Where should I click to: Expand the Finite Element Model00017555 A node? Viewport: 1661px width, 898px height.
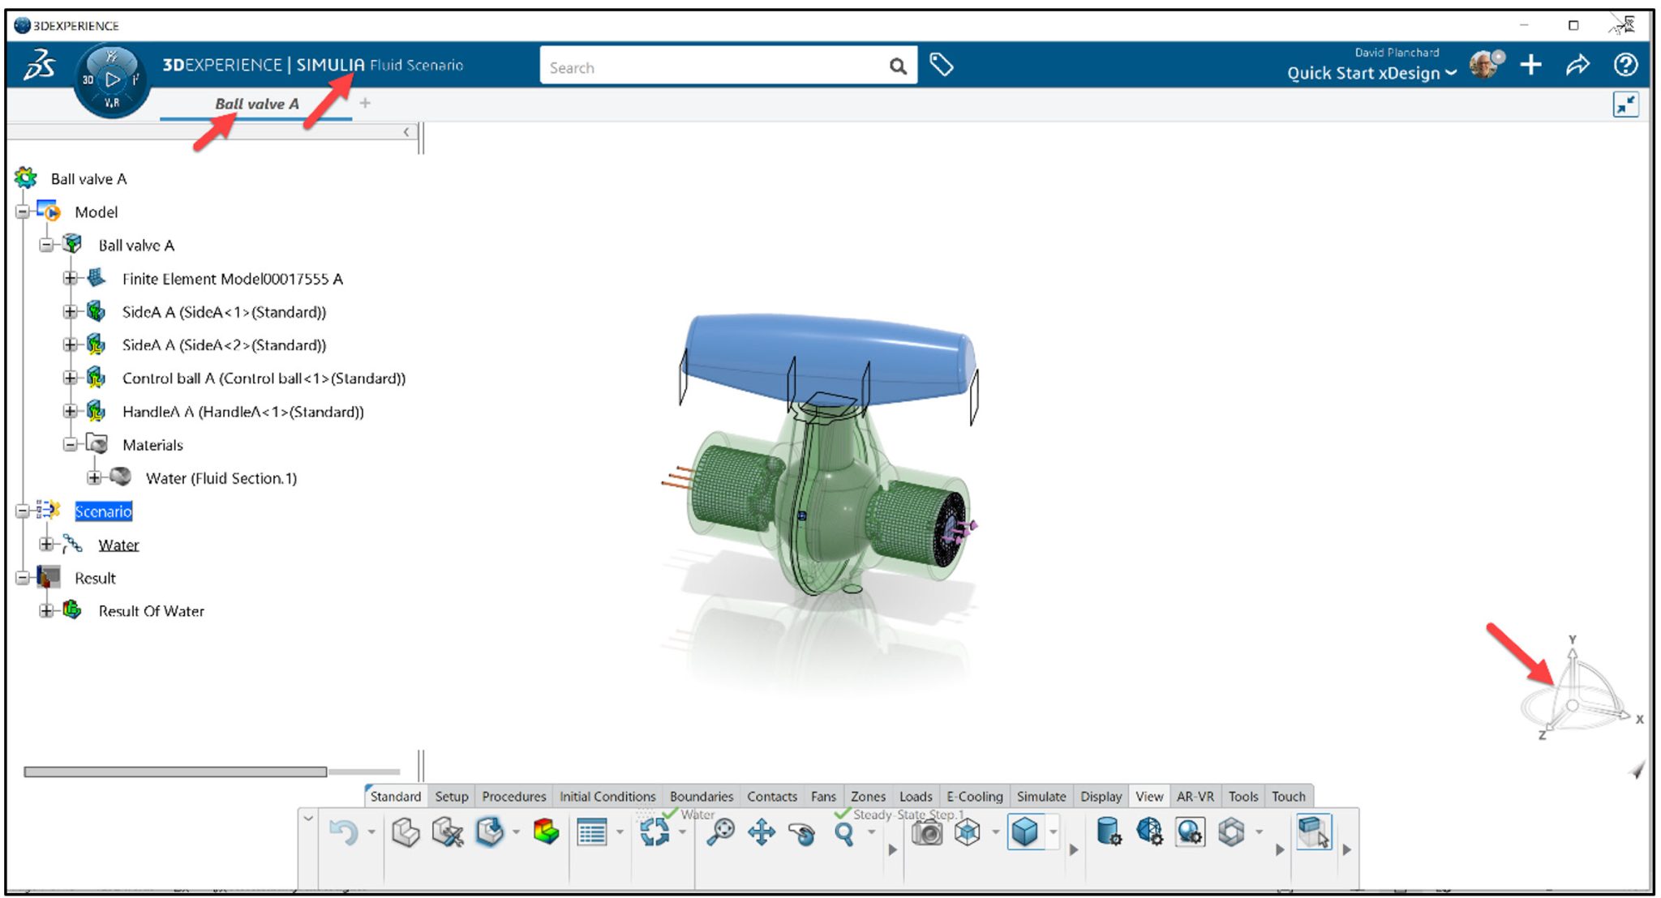tap(68, 279)
